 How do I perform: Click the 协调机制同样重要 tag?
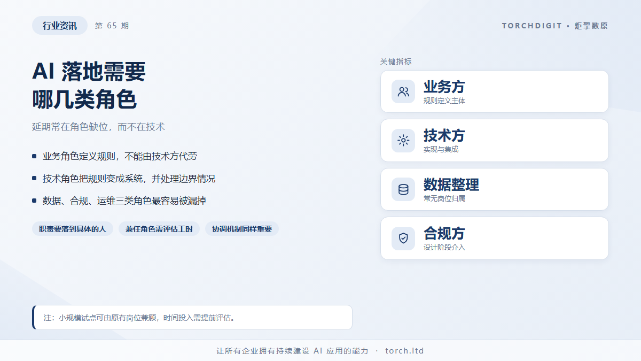[x=242, y=229]
